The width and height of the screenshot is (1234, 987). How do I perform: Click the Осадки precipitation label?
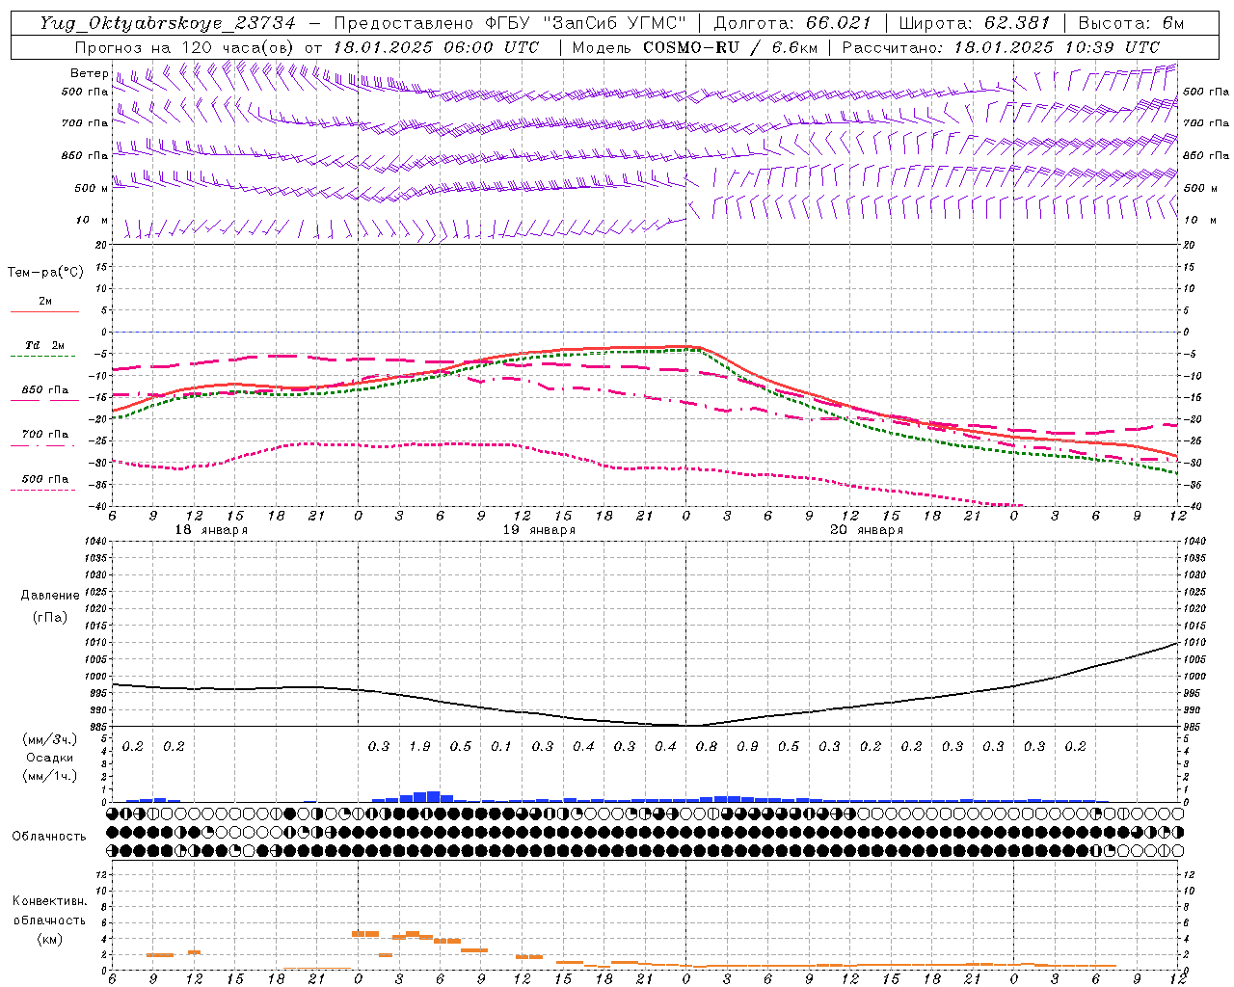click(50, 758)
